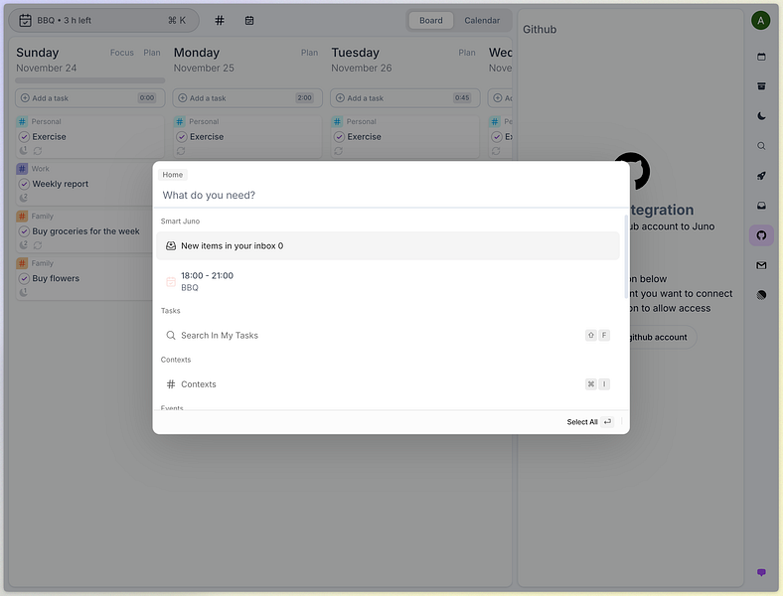Toggle dark mode moon icon
The height and width of the screenshot is (596, 783).
click(761, 116)
